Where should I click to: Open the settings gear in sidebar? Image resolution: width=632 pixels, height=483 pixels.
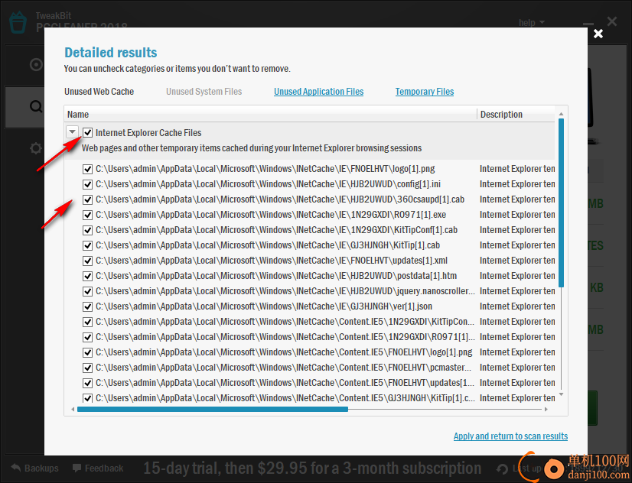coord(36,148)
